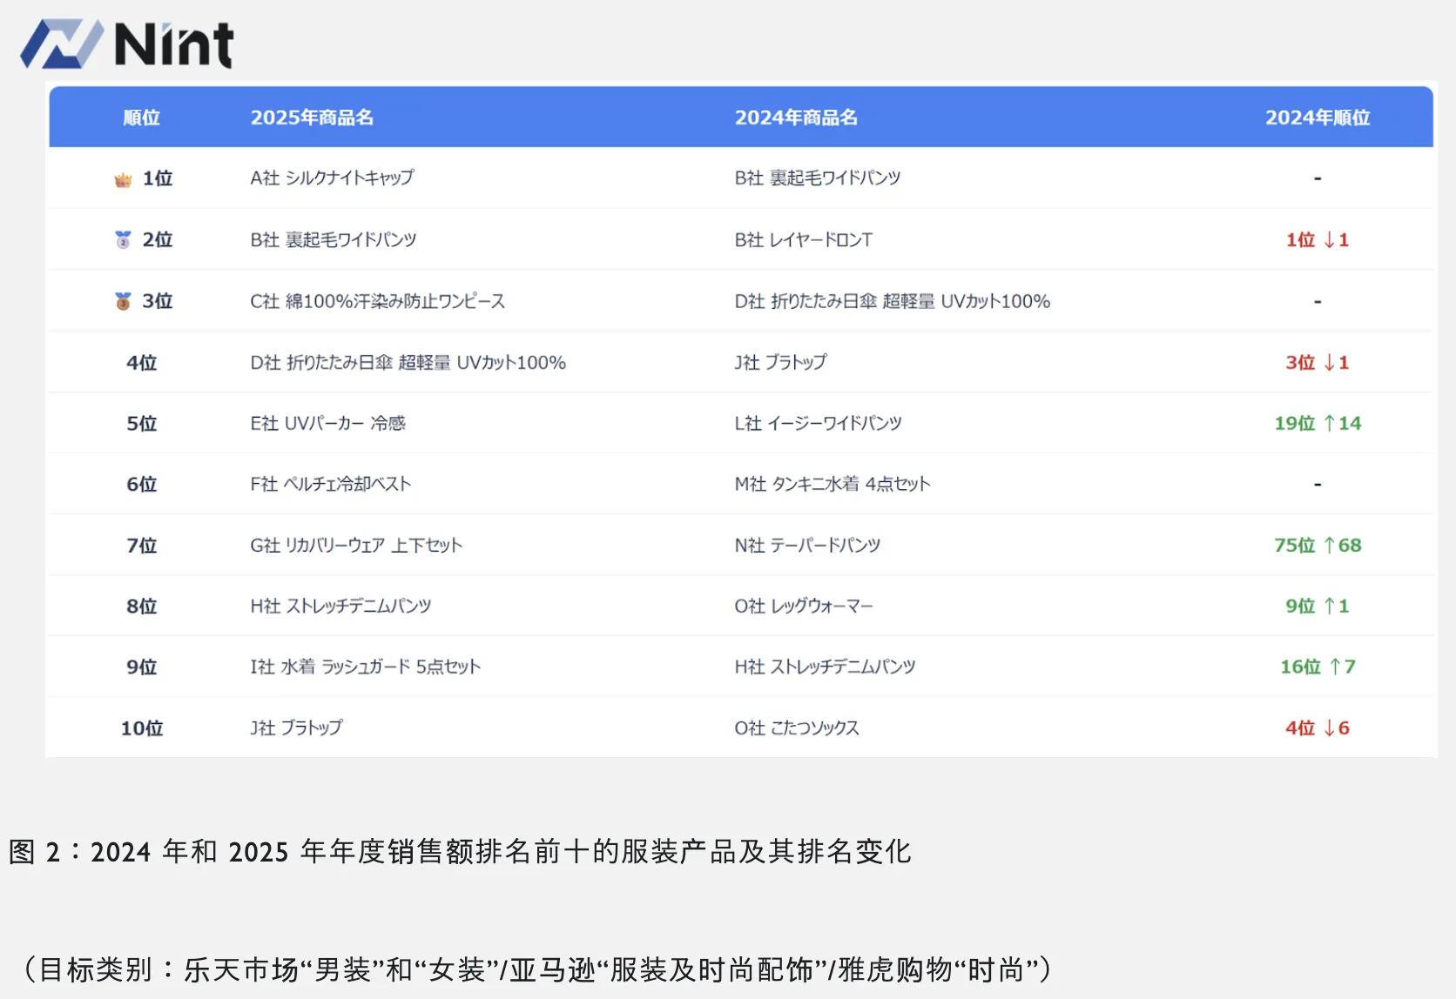Select the 8位 rank label

(142, 606)
